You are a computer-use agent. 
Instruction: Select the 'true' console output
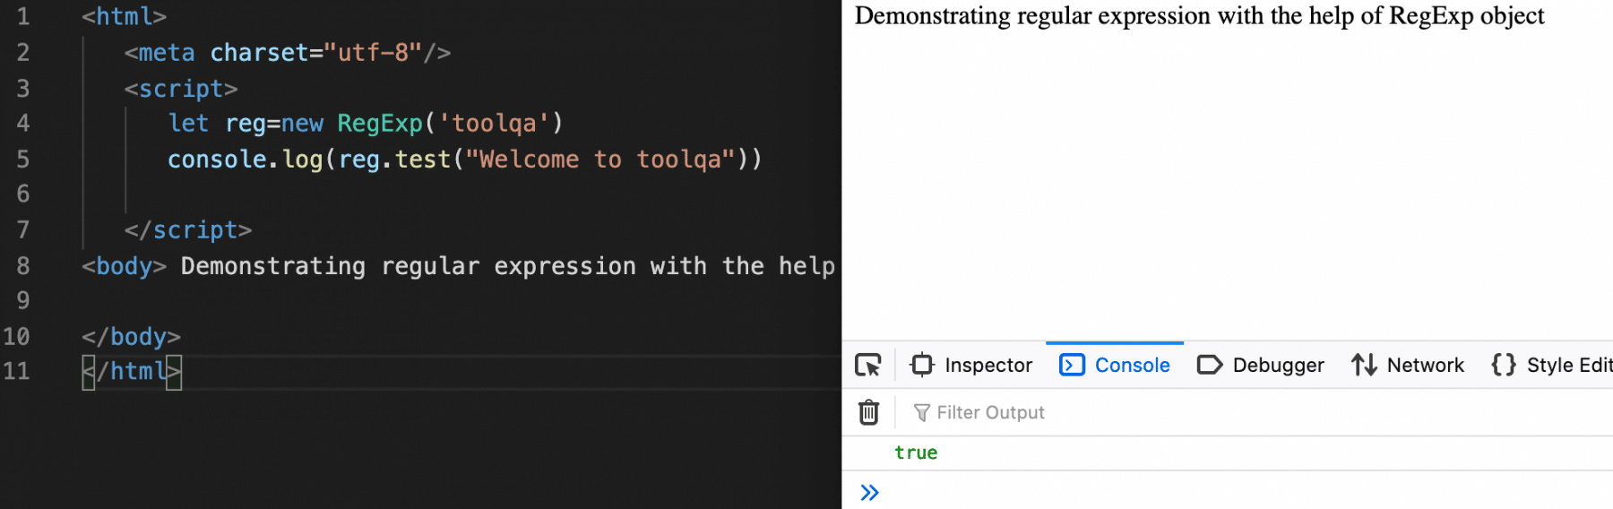916,453
